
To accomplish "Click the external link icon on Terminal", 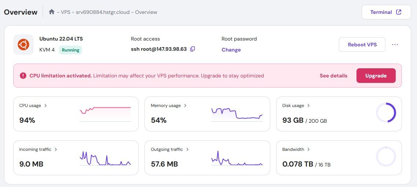I will (x=399, y=12).
